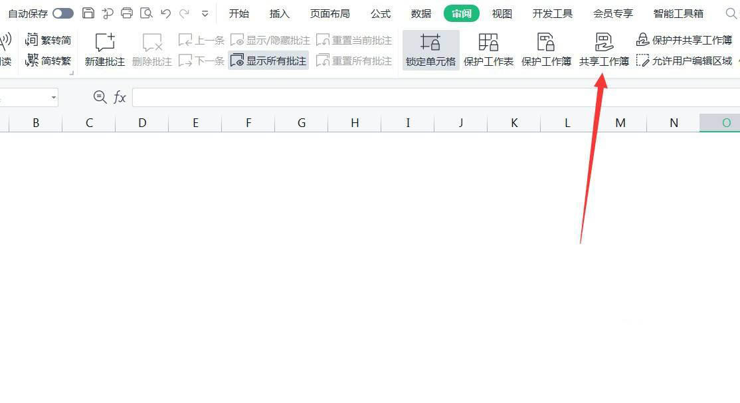This screenshot has width=740, height=403.
Task: Open the 页面布局 tab
Action: click(x=330, y=14)
